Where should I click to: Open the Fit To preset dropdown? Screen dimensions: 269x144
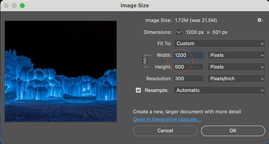coord(219,43)
